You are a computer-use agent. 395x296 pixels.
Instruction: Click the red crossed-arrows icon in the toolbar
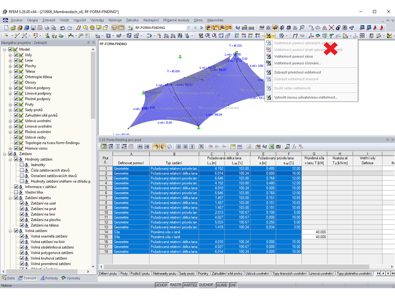(x=331, y=28)
